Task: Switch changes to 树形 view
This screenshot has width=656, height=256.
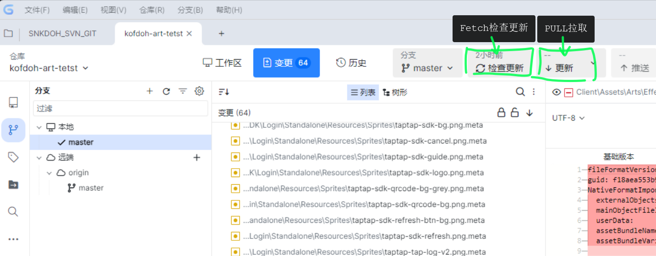Action: tap(395, 93)
